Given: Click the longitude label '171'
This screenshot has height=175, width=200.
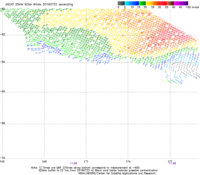Looking at the screenshot, I should pos(86,162).
